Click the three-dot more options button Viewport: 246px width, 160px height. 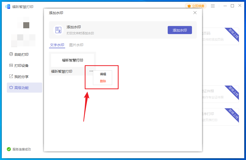(x=91, y=71)
